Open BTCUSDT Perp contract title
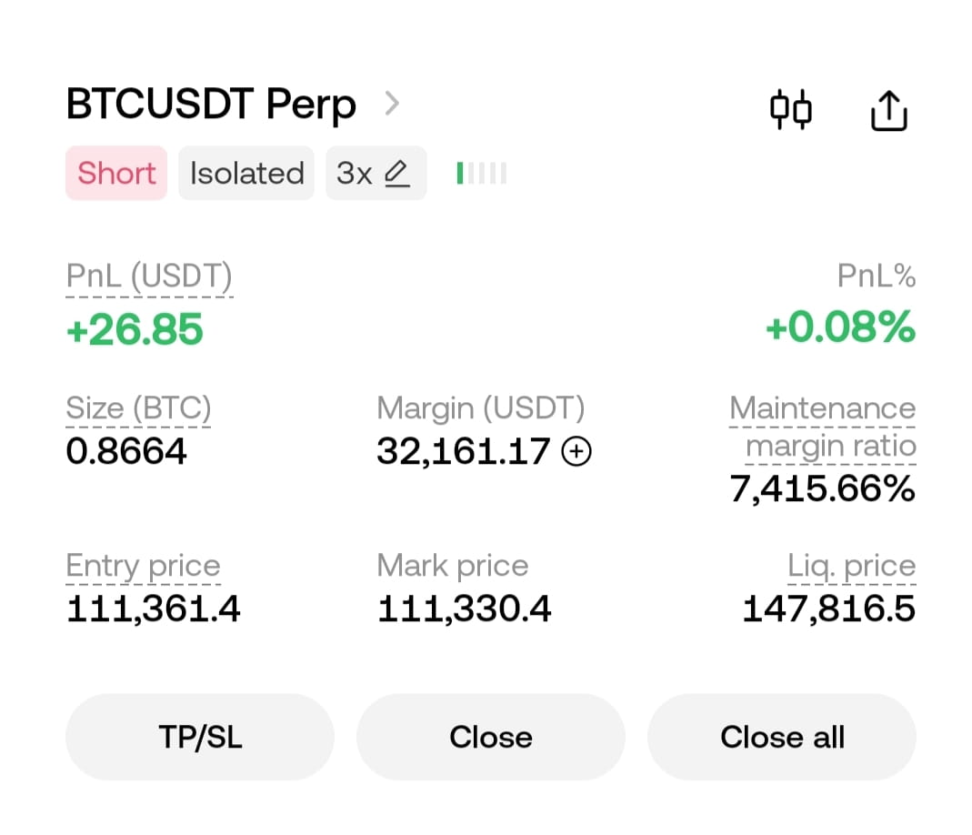The image size is (972, 835). 211,104
